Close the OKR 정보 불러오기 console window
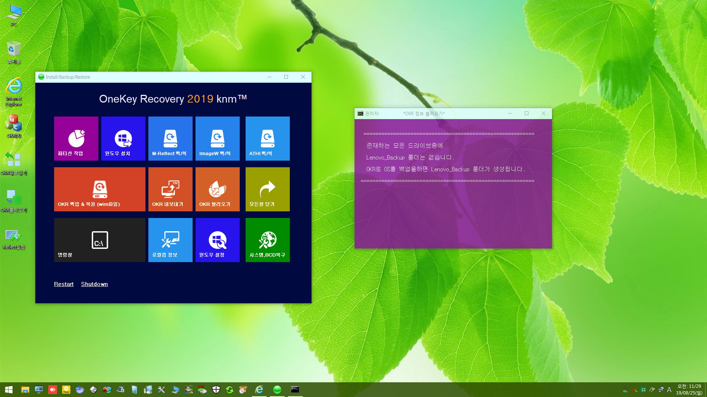The image size is (707, 397). click(544, 113)
